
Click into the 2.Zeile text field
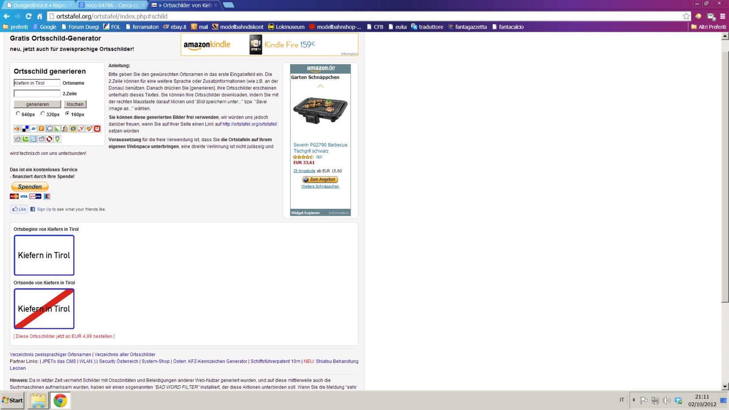(x=37, y=94)
